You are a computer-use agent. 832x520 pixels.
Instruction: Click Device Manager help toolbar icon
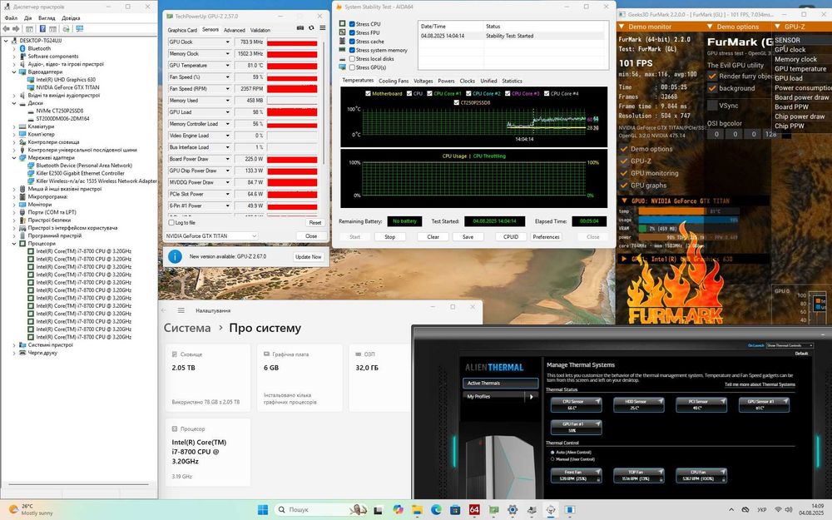[x=42, y=28]
